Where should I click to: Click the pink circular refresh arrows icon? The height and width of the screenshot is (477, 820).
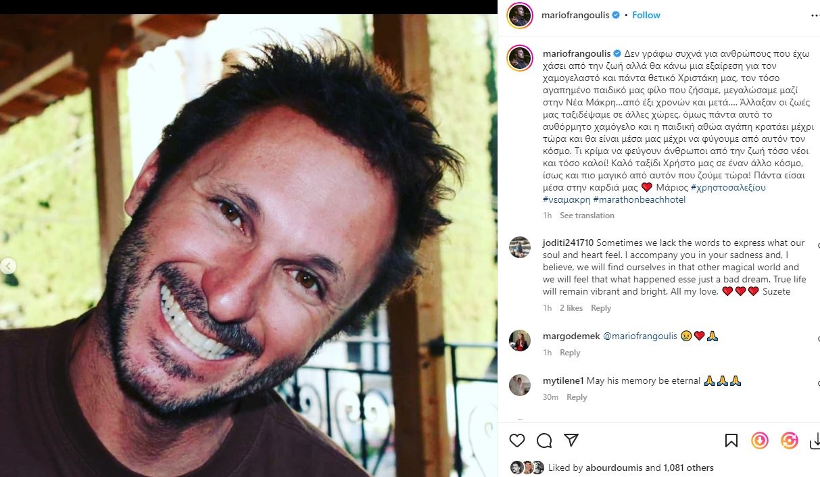point(789,441)
